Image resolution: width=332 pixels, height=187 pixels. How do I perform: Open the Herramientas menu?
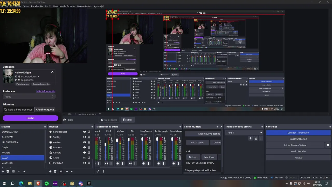(x=84, y=6)
